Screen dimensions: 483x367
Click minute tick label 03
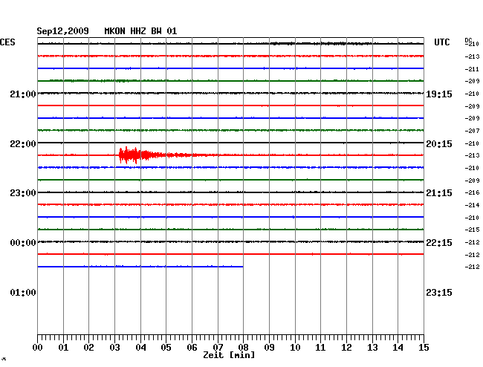[x=114, y=347]
